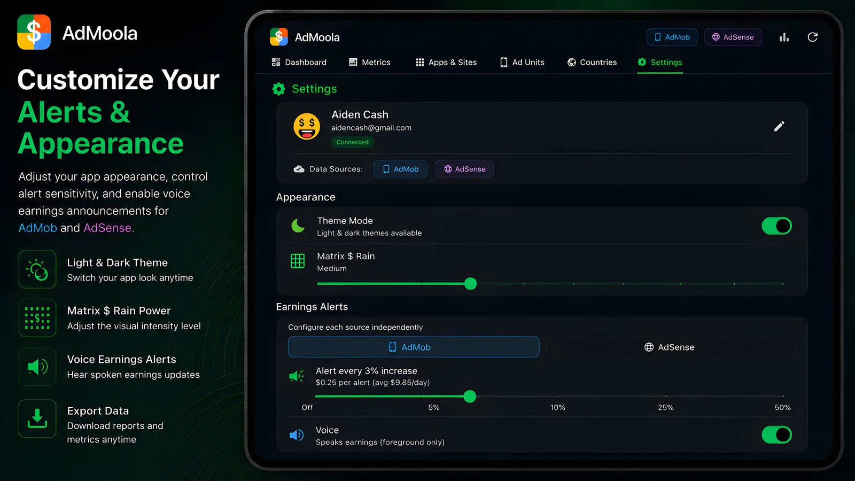Click the '25%' label under the alert slider
This screenshot has height=481, width=855.
(x=665, y=407)
